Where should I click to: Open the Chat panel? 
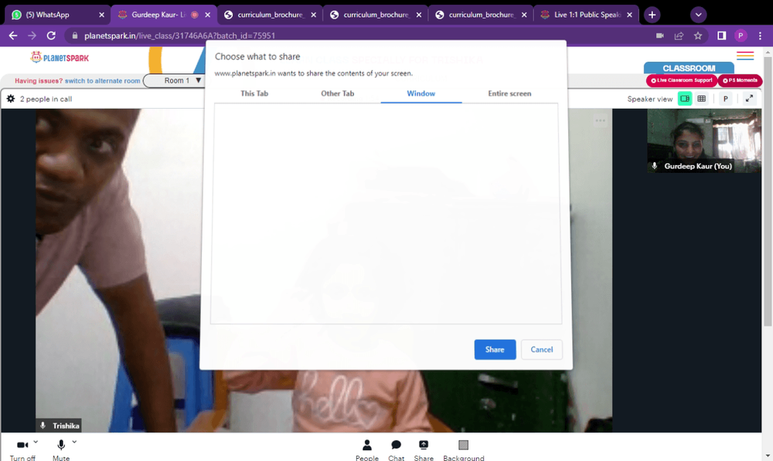(x=396, y=450)
